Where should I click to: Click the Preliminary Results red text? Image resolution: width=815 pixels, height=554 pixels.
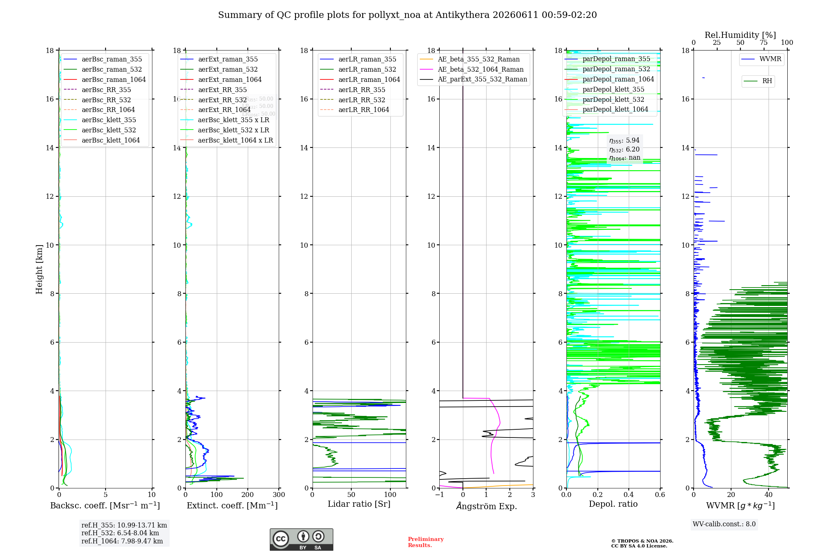point(426,542)
